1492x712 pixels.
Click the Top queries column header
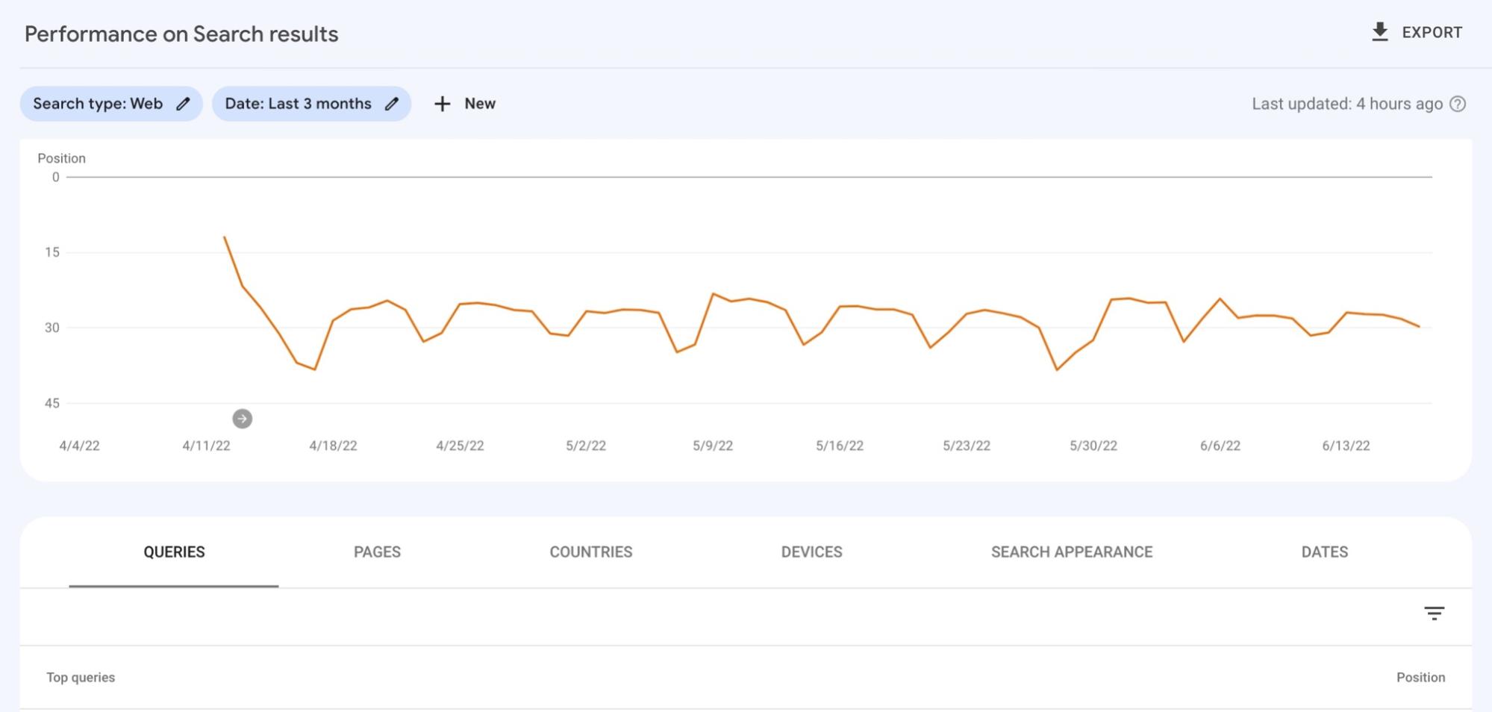[81, 678]
